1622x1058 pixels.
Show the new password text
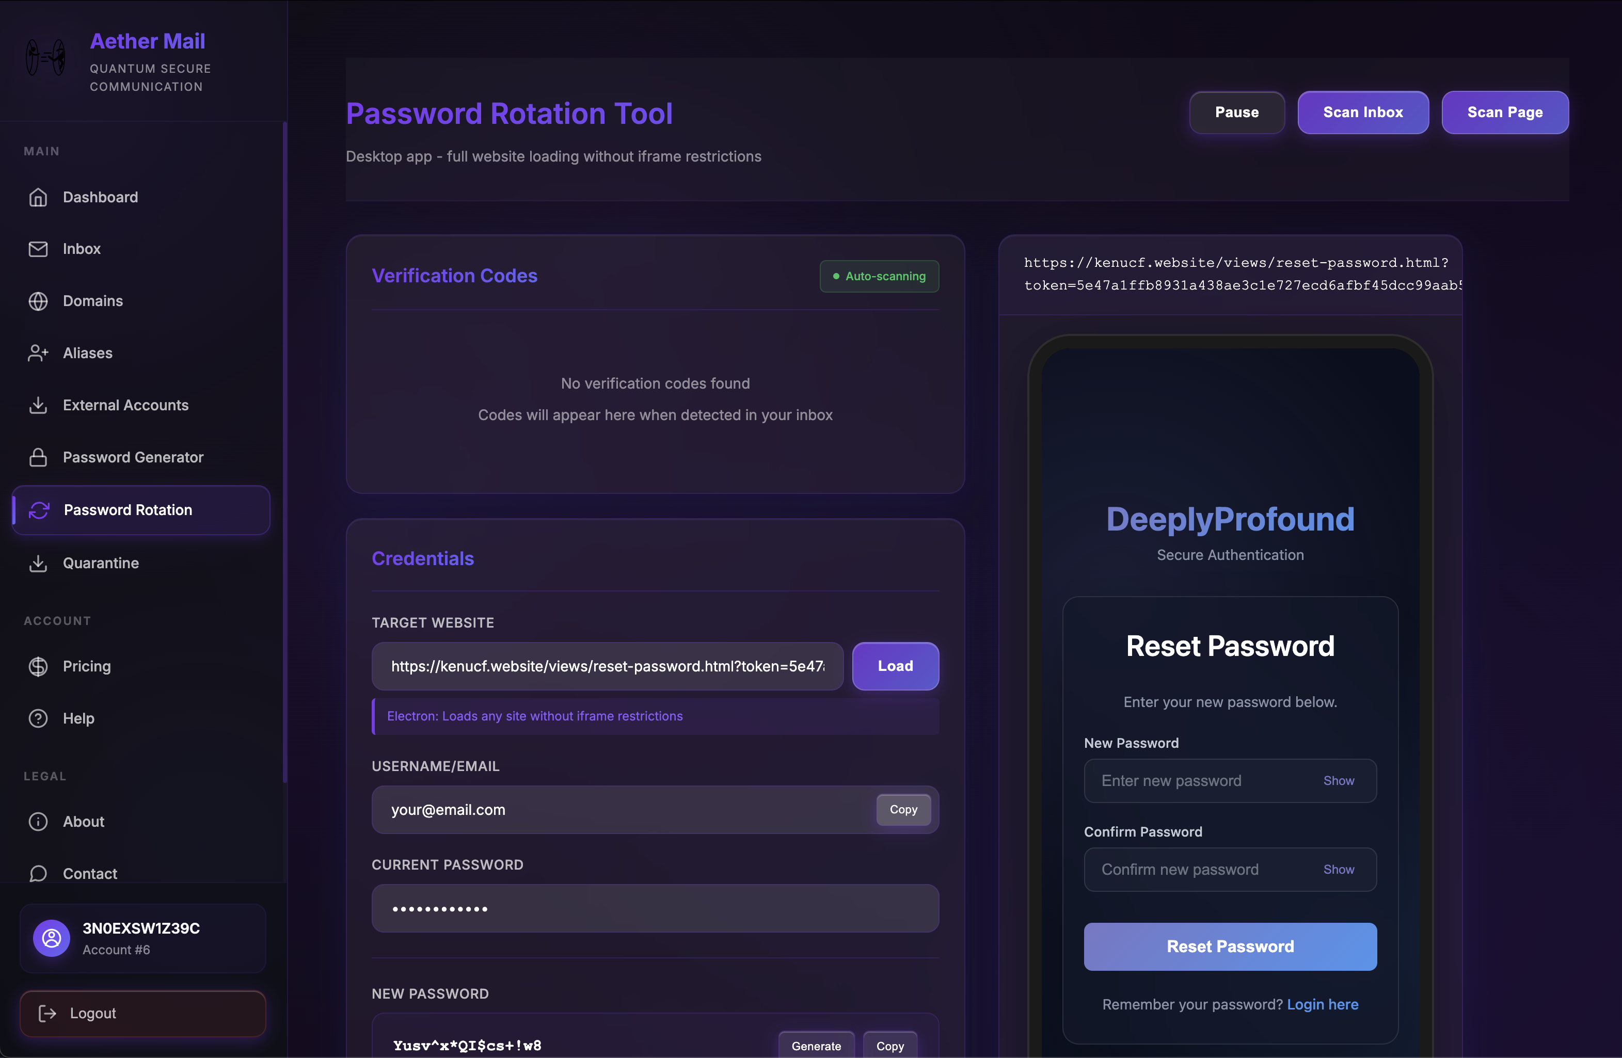click(1339, 781)
